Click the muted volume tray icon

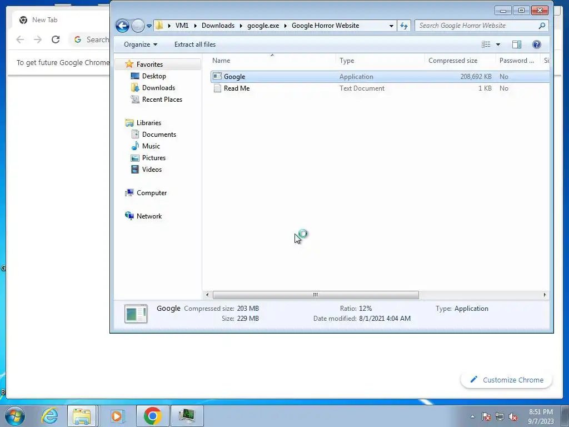pyautogui.click(x=513, y=417)
